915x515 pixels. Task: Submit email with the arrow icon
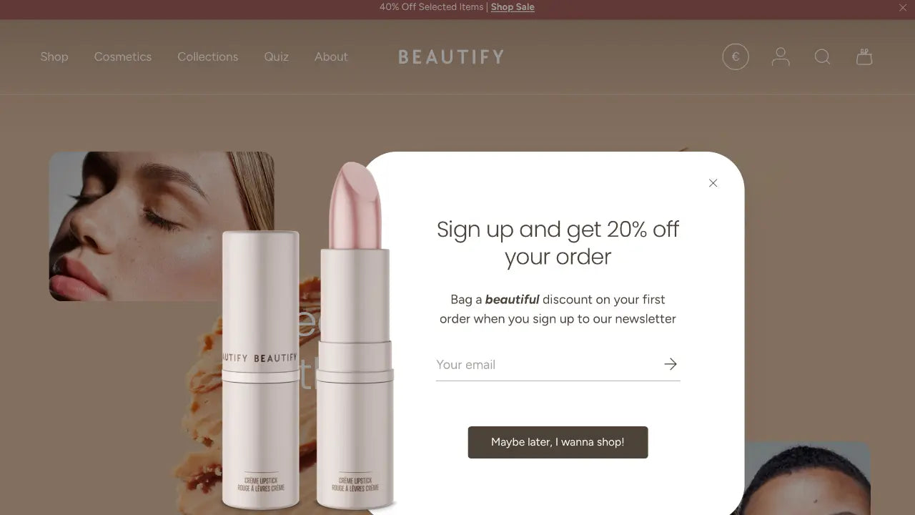(x=670, y=364)
